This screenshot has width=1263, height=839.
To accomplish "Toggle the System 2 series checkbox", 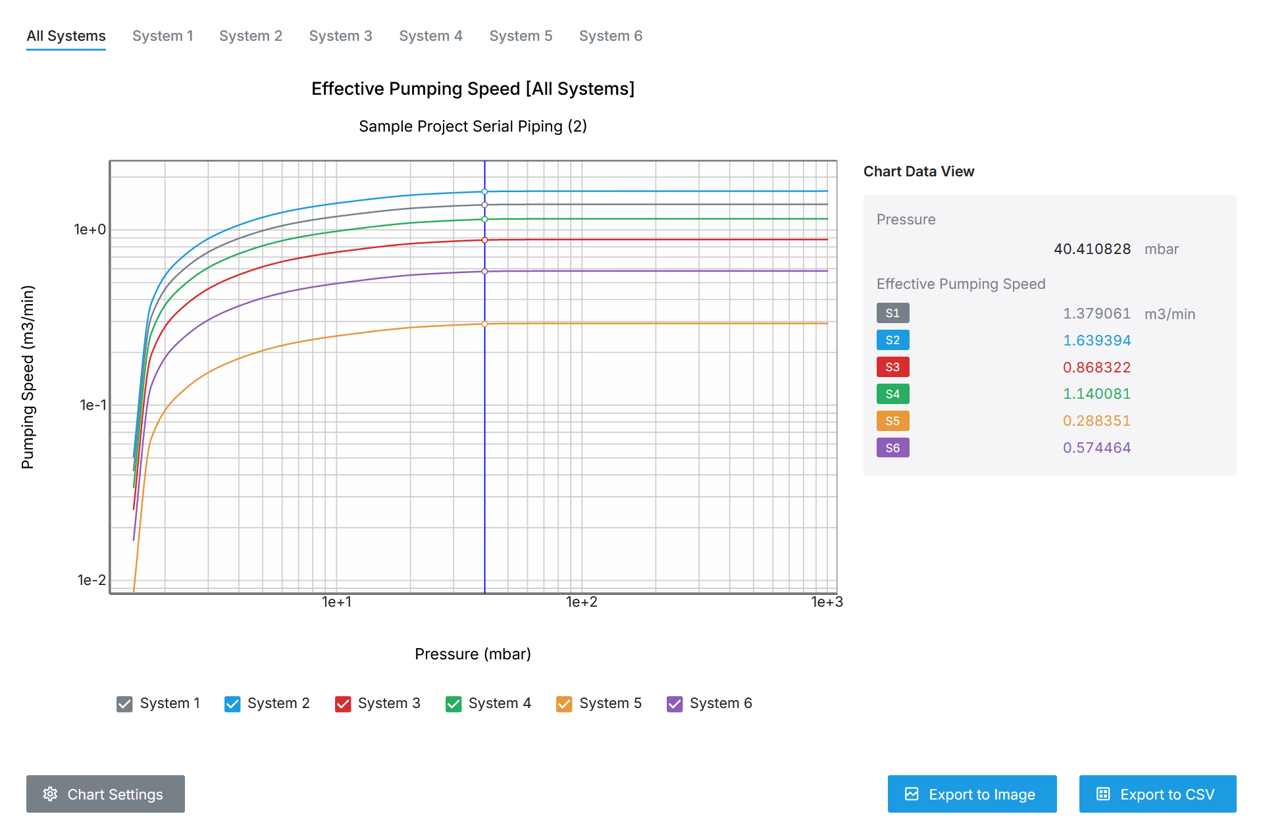I will pyautogui.click(x=232, y=704).
